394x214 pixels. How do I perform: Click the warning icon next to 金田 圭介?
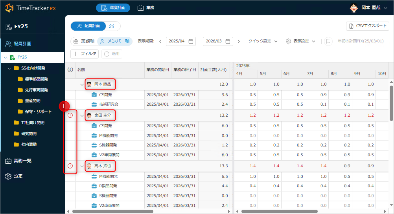point(70,115)
